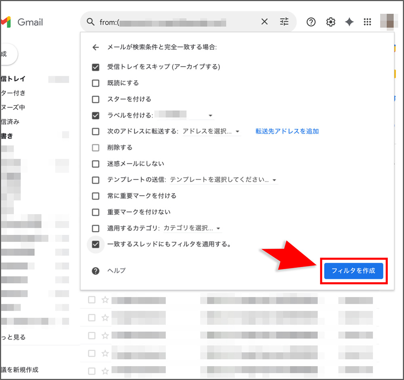Viewport: 404px width, 380px height.
Task: Open the Gemini sparkle icon
Action: coord(349,22)
